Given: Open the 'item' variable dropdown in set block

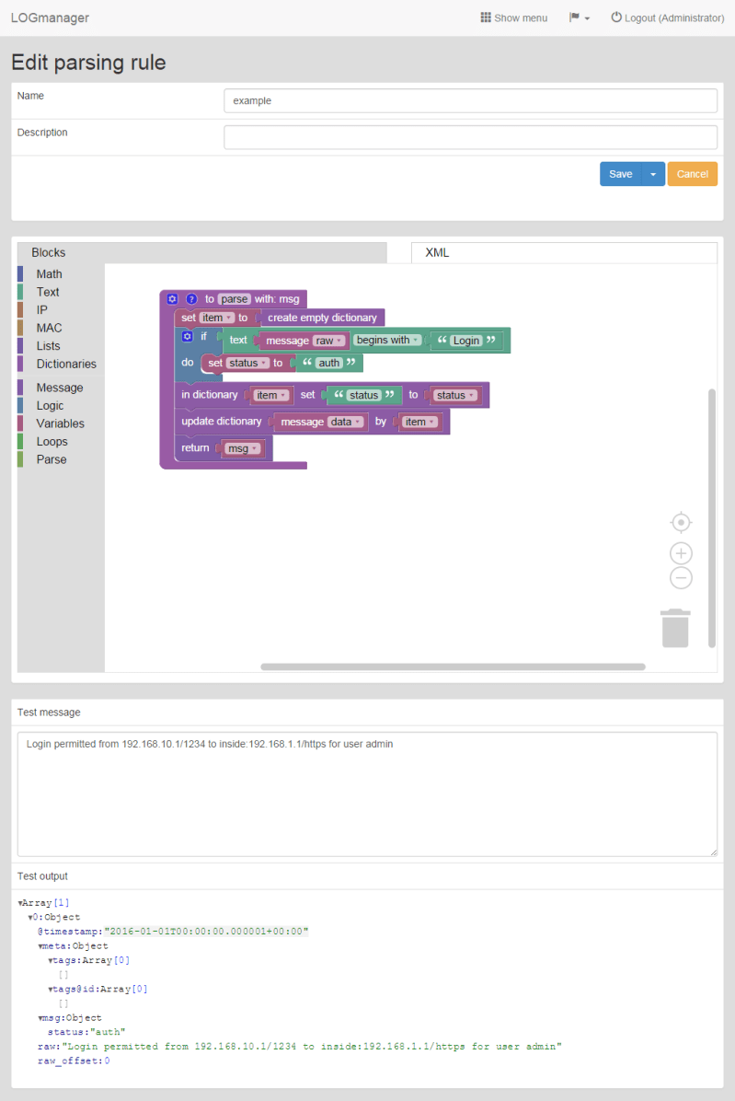Looking at the screenshot, I should (x=216, y=318).
